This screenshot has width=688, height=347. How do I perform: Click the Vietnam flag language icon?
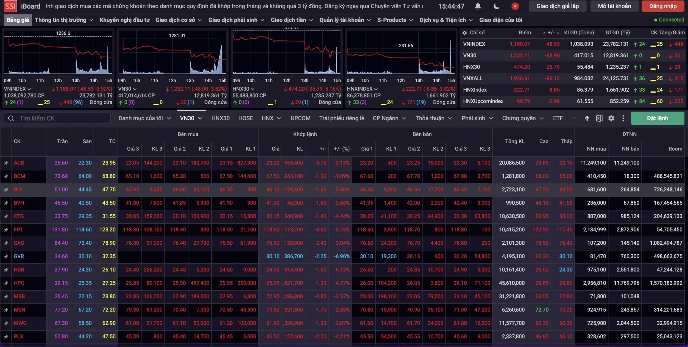click(515, 6)
